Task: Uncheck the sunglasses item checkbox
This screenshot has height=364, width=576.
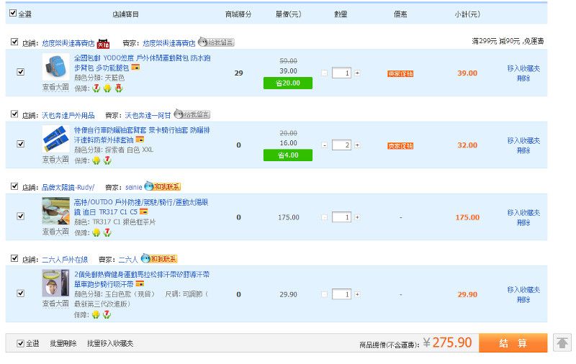Action: [20, 217]
